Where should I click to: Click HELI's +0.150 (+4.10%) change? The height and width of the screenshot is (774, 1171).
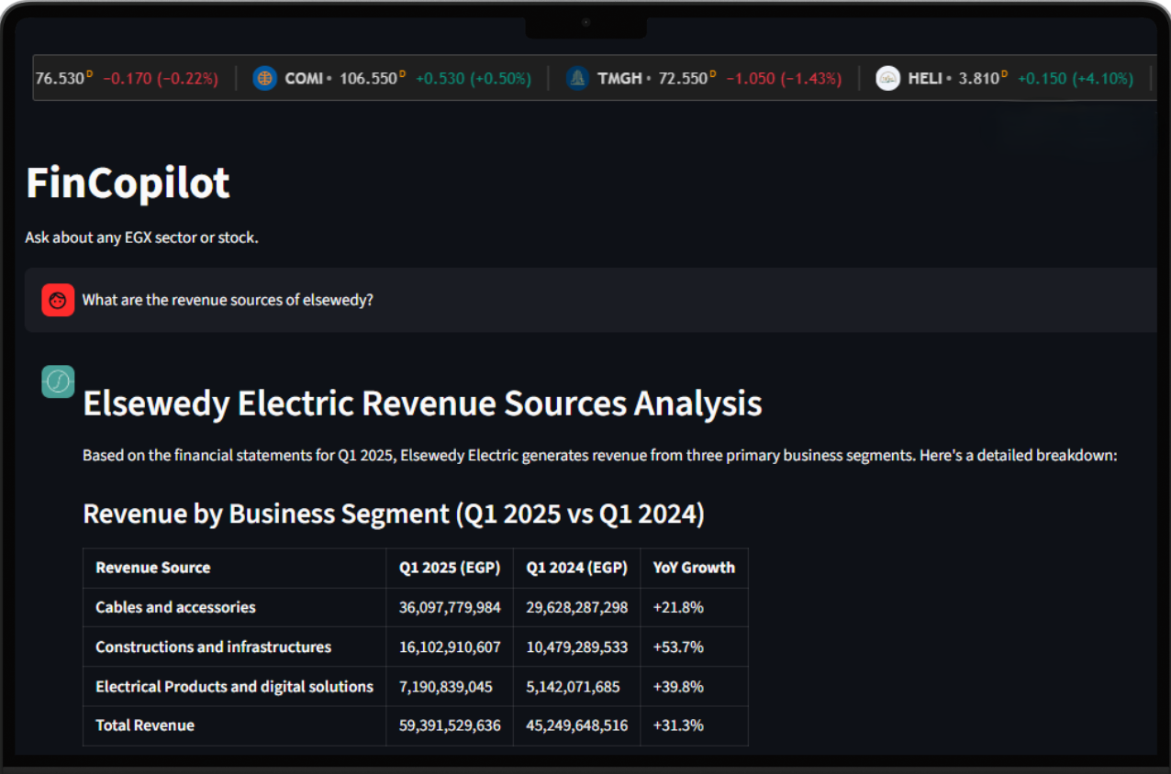(x=1075, y=79)
